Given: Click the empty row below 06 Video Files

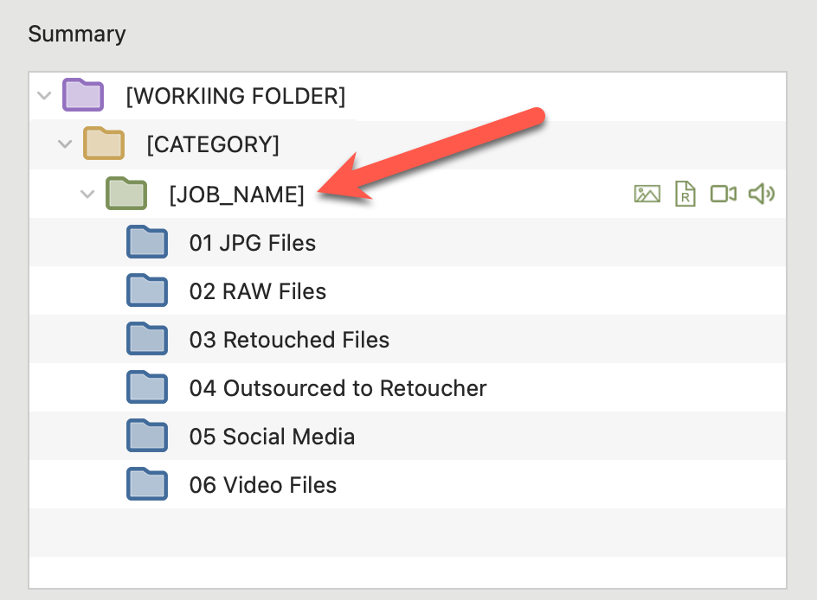Looking at the screenshot, I should pos(407,532).
